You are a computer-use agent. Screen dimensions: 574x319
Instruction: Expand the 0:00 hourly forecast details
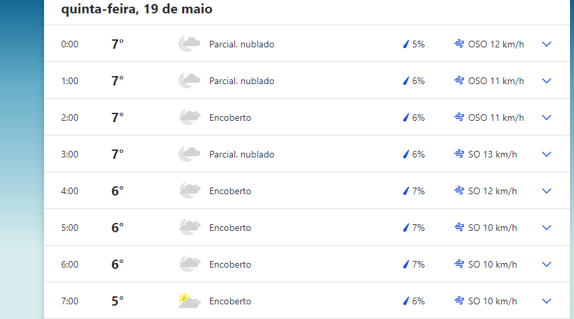point(546,44)
